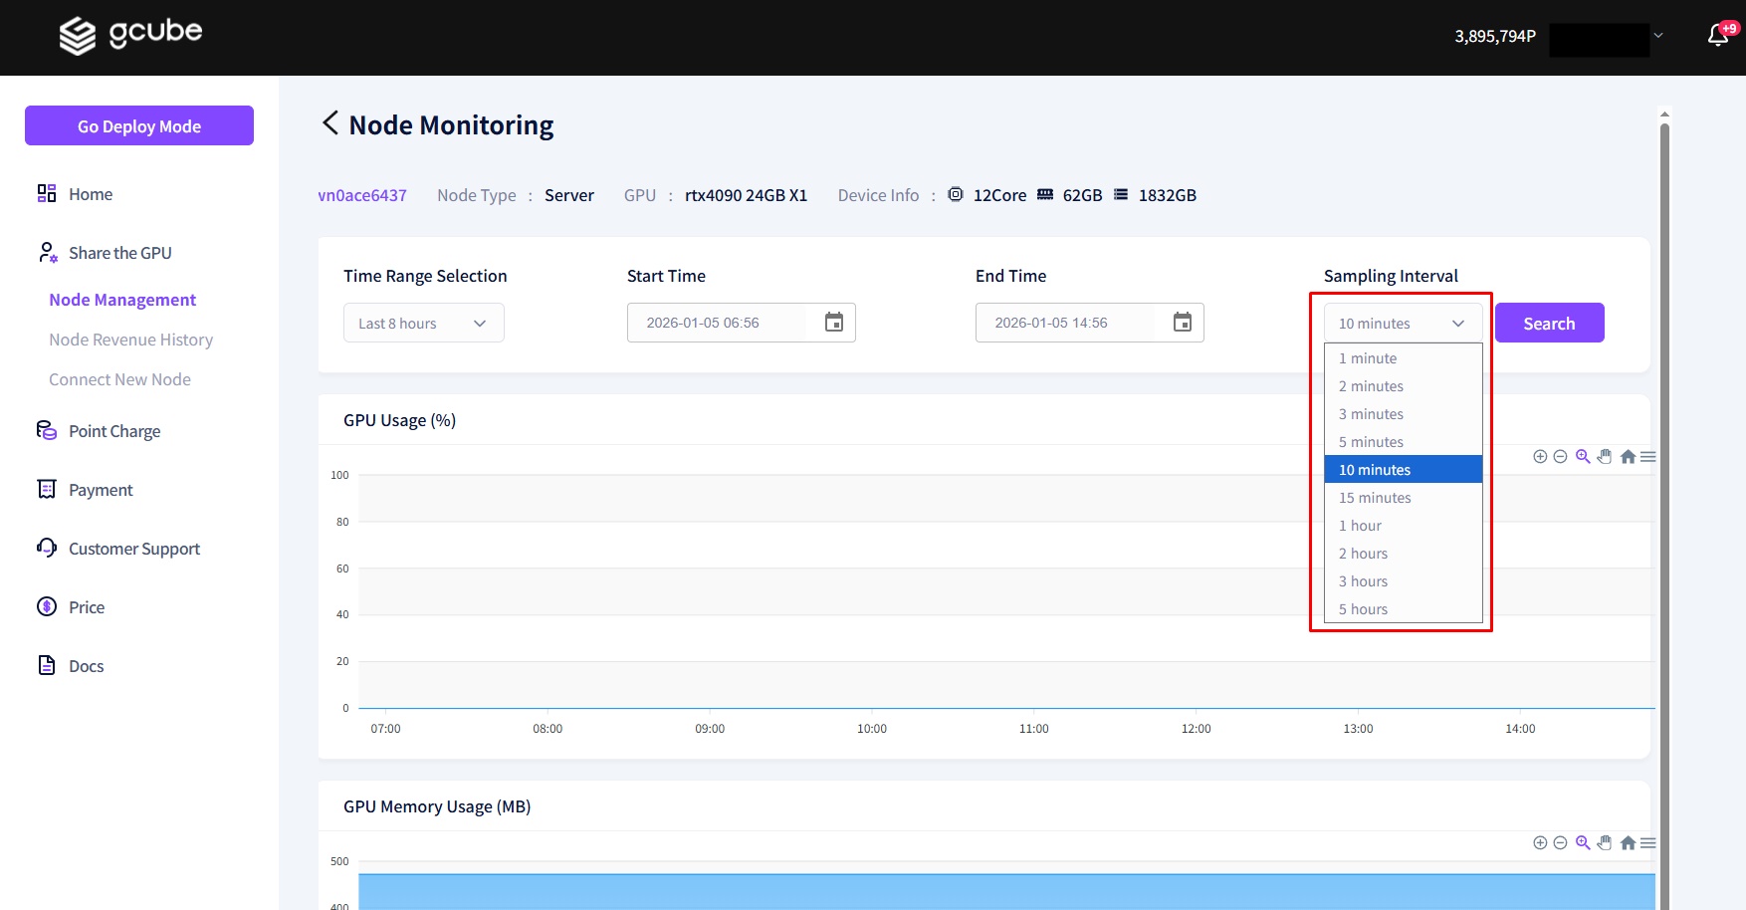This screenshot has height=910, width=1746.
Task: Reset GPU Usage chart zoom with home icon
Action: [x=1628, y=457]
